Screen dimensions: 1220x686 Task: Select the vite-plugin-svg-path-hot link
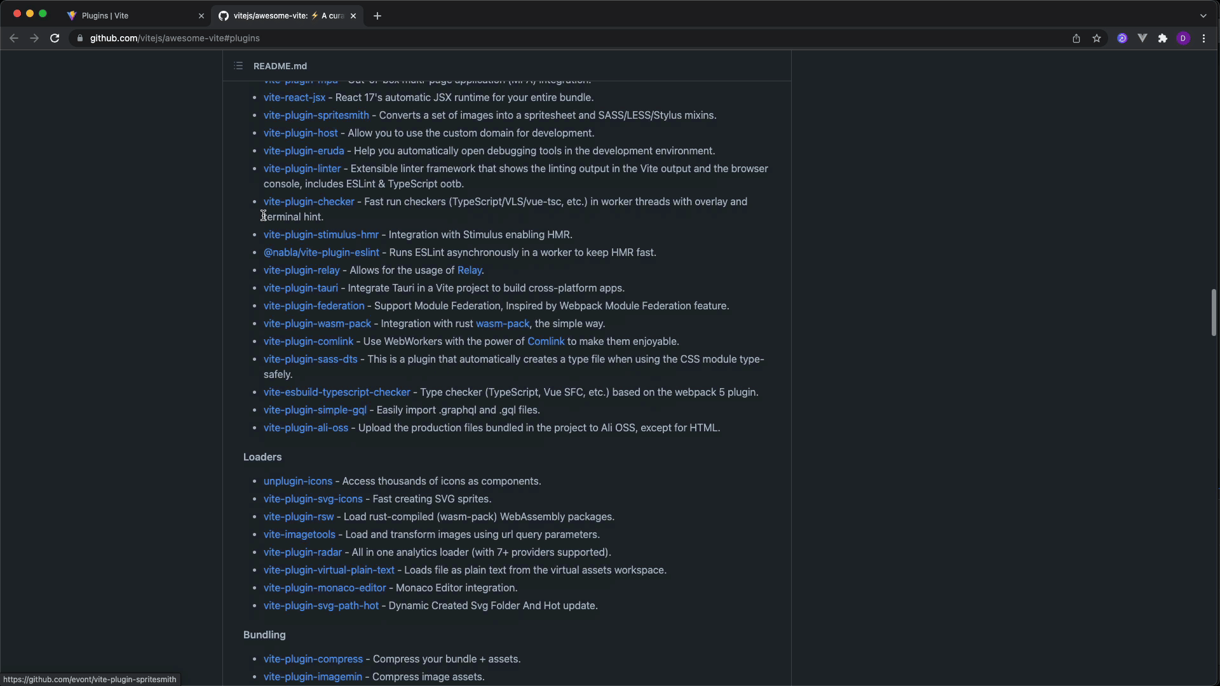[x=321, y=605]
